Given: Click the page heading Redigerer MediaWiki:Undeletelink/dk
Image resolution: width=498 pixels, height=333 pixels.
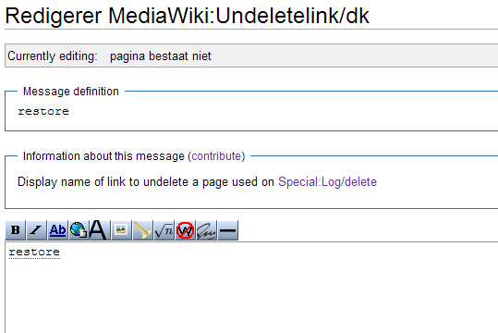Looking at the screenshot, I should point(187,16).
